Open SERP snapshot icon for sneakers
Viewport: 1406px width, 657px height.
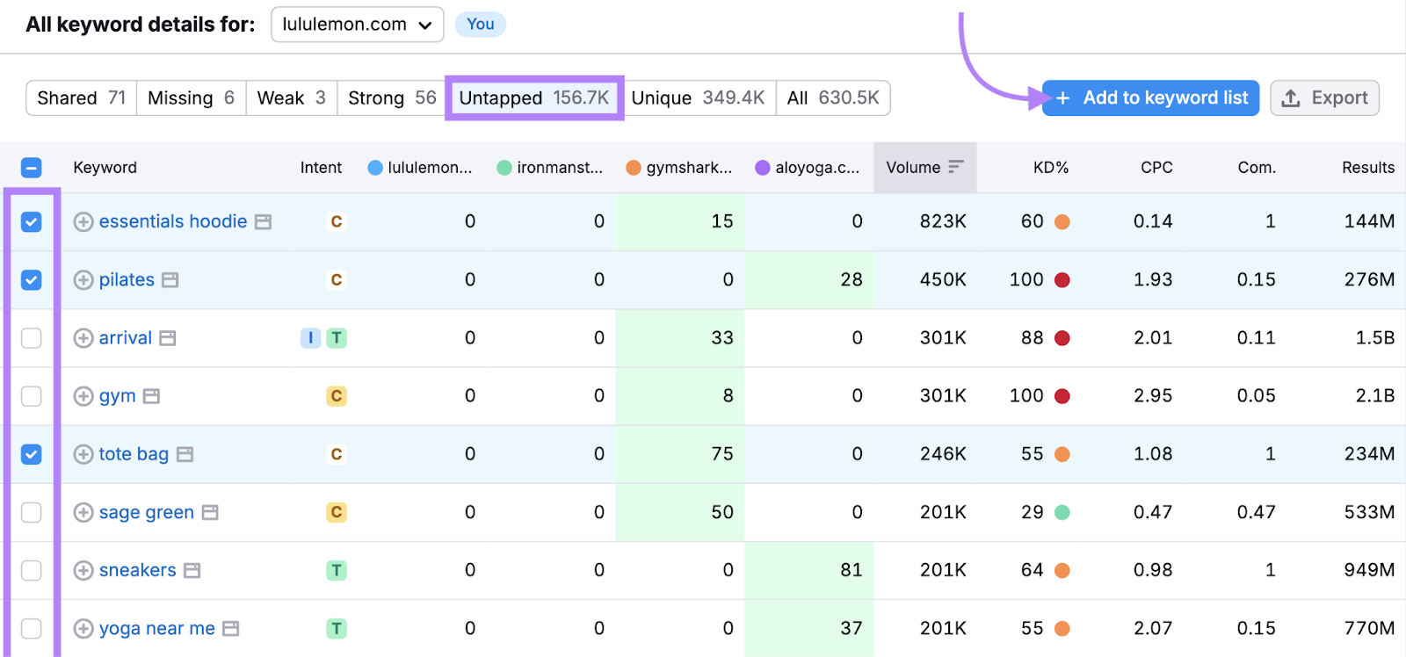coord(192,570)
